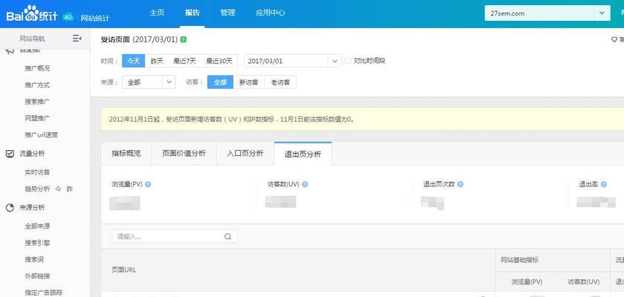The width and height of the screenshot is (624, 297).
Task: Click the 27sem.com site selector field
Action: coord(539,13)
